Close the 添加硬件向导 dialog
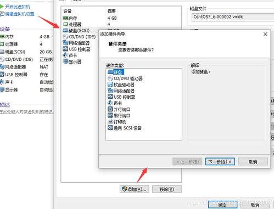 click(265, 34)
